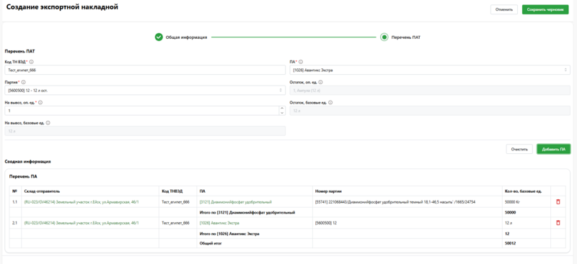
Task: Click disabled Остаток, оп. ед. field
Action: (430, 91)
